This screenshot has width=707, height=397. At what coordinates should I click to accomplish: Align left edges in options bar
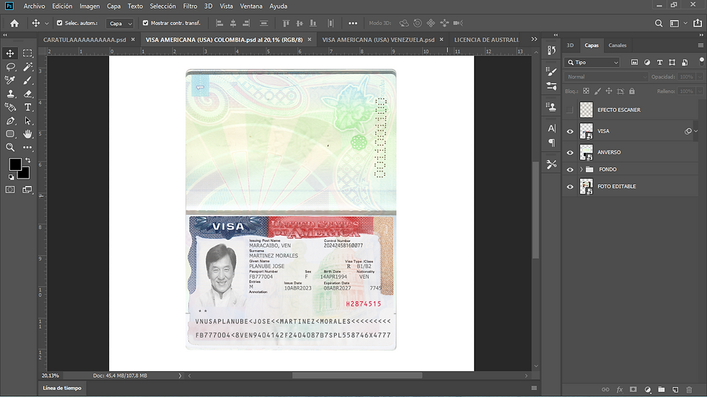point(219,23)
